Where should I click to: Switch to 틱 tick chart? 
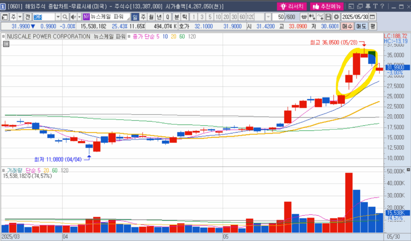click(185, 17)
